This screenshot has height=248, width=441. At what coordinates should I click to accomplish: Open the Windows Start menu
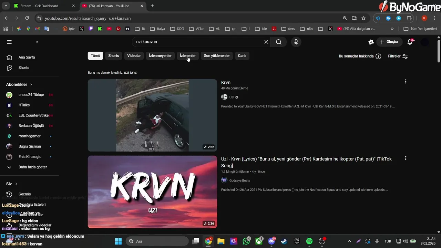[x=118, y=241]
